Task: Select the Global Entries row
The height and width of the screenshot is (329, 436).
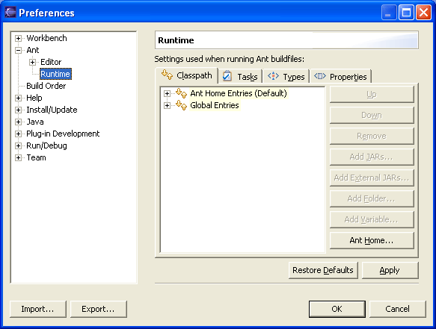Action: [215, 105]
